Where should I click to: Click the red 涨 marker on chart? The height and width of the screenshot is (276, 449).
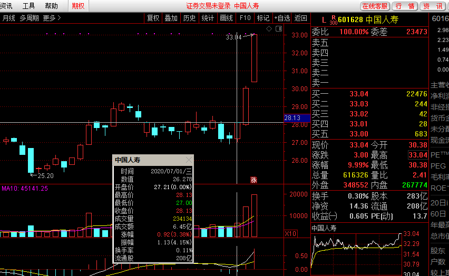click(x=253, y=180)
